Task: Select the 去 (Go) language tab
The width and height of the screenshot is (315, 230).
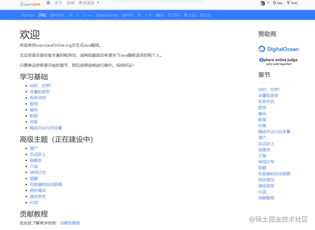Action: 71,15
